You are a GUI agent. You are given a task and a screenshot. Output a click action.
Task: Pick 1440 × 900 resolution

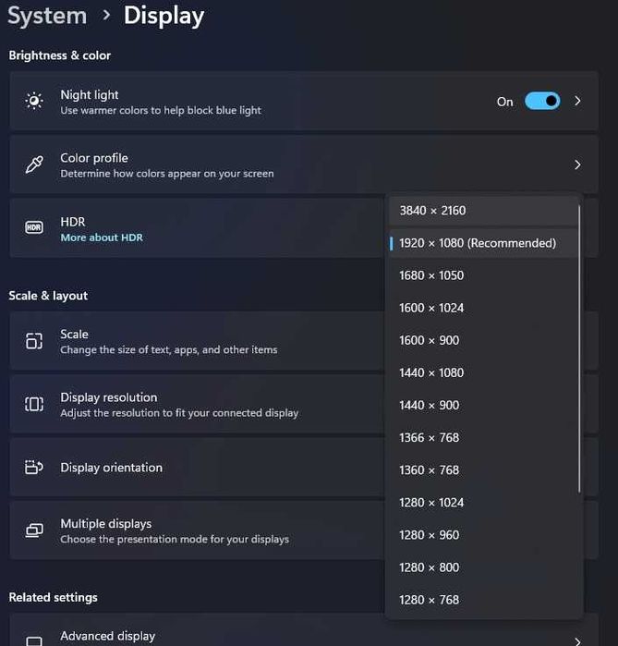point(482,406)
